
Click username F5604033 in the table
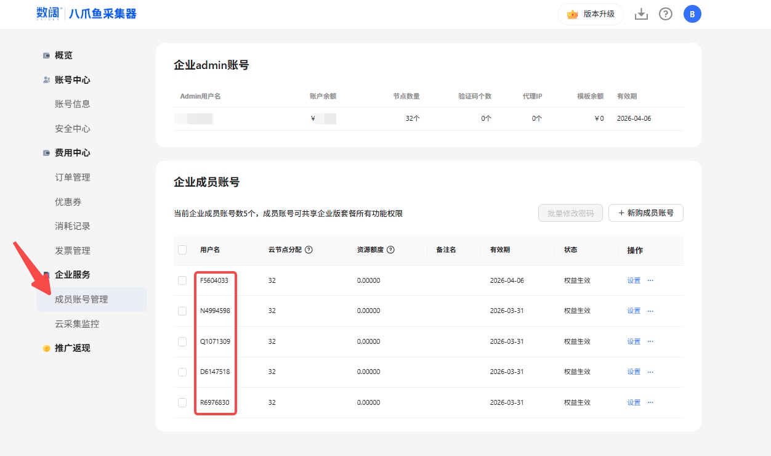click(214, 280)
